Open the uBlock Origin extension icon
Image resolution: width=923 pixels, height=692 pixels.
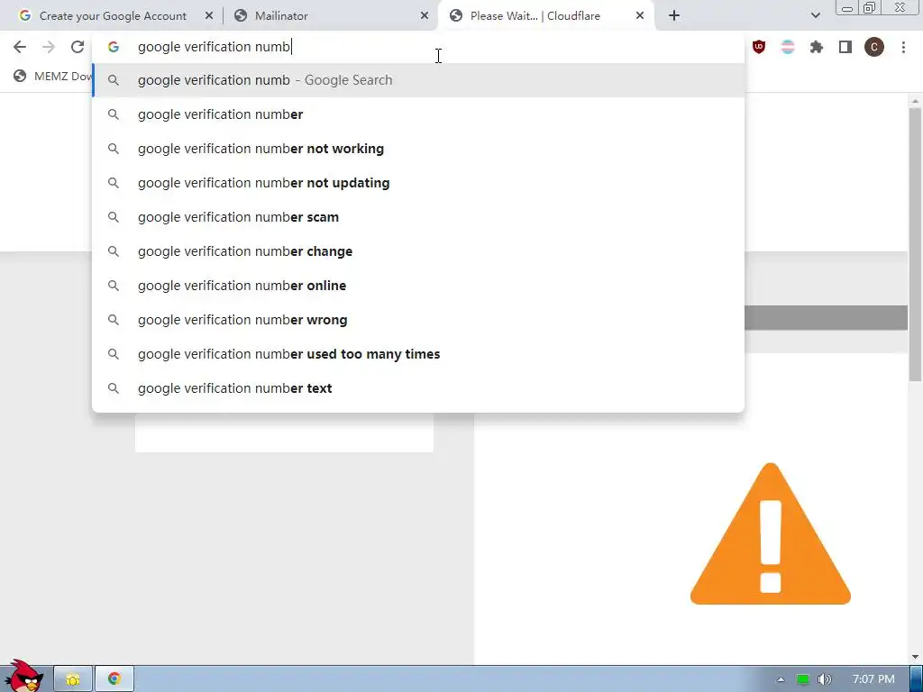click(x=759, y=47)
